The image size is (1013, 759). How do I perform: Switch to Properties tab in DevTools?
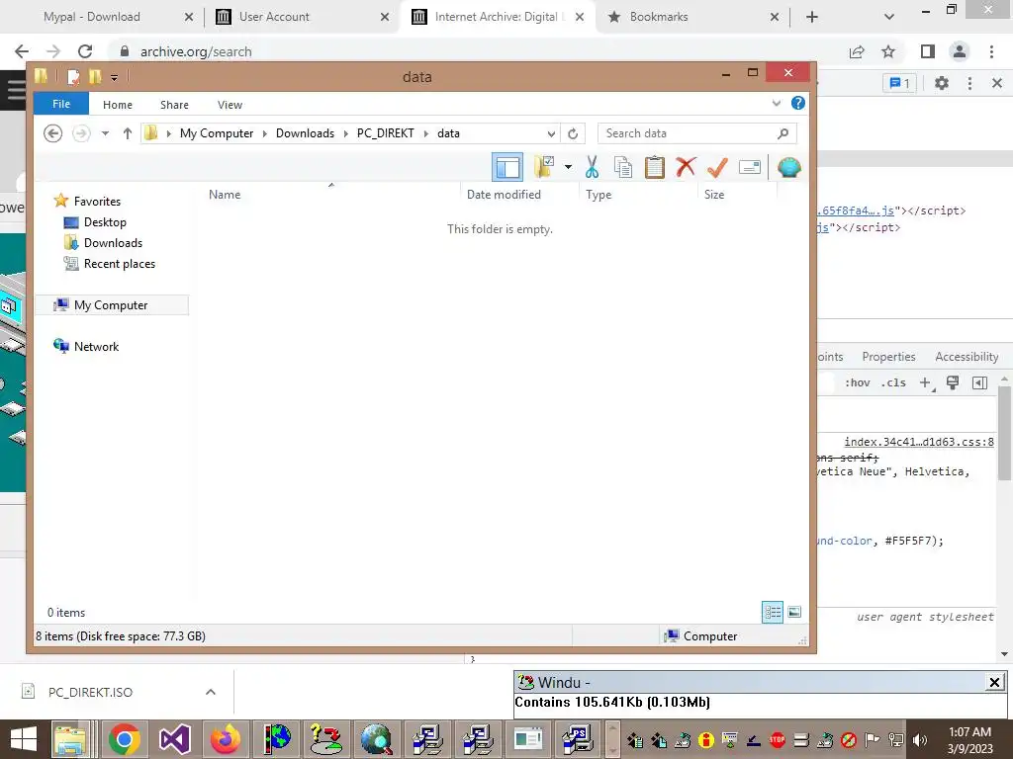(888, 357)
